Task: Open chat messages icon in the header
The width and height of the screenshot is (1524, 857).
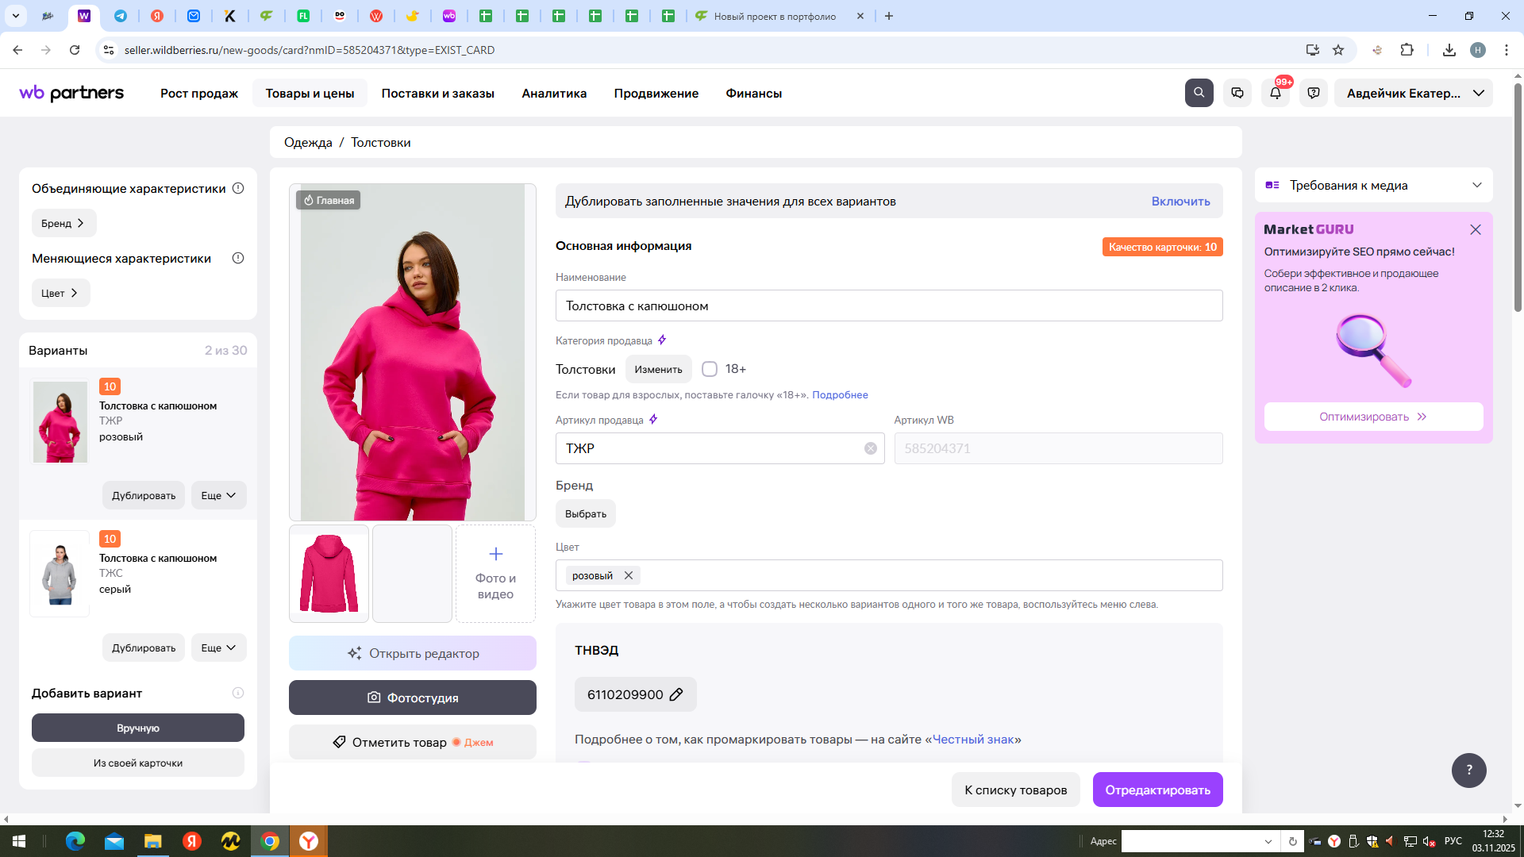Action: click(x=1237, y=93)
